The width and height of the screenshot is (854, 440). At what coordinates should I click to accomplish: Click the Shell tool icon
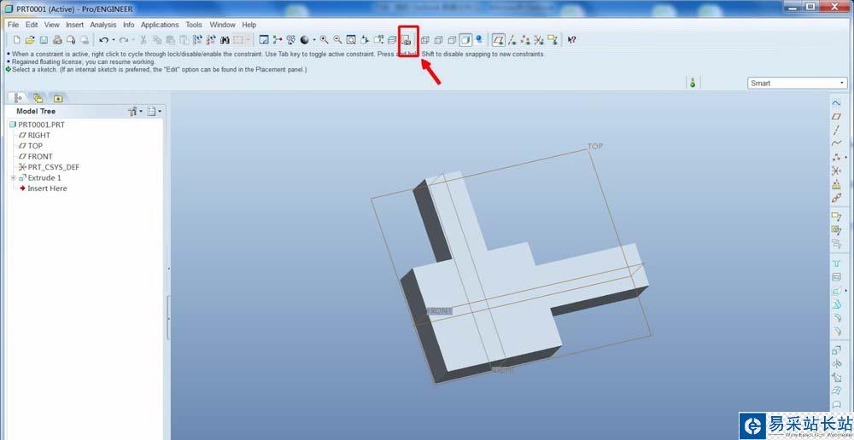(837, 277)
